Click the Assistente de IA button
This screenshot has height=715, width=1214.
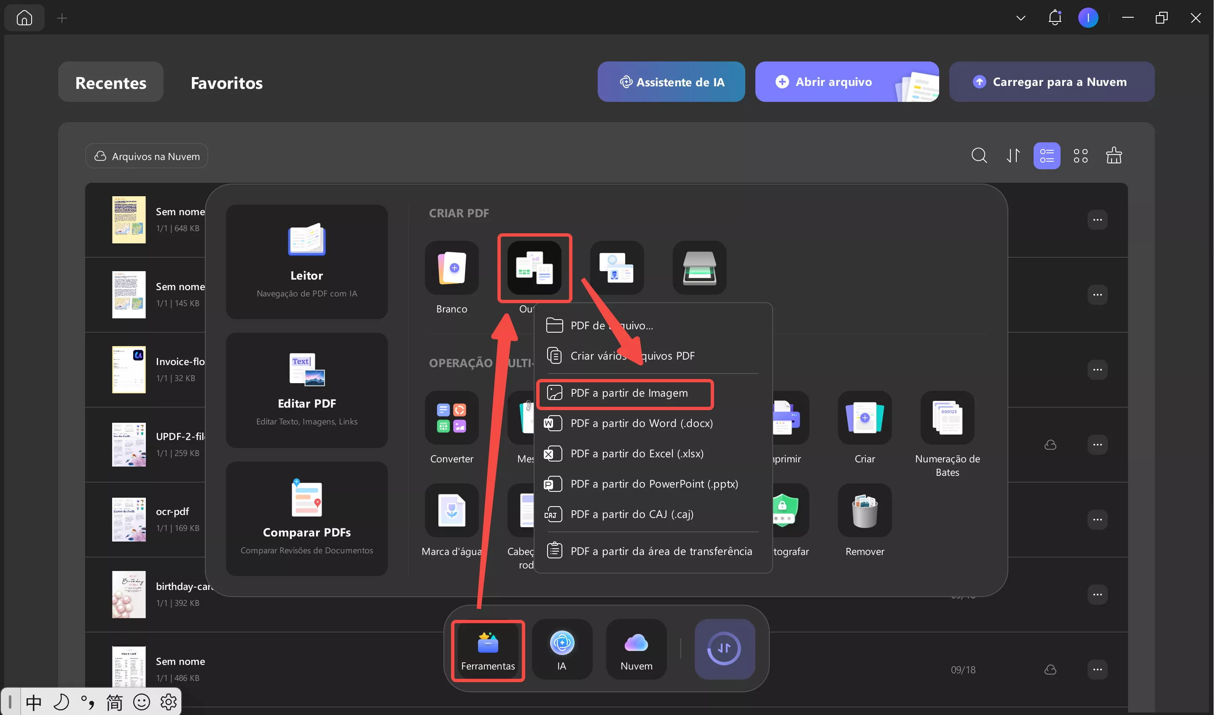[671, 81]
